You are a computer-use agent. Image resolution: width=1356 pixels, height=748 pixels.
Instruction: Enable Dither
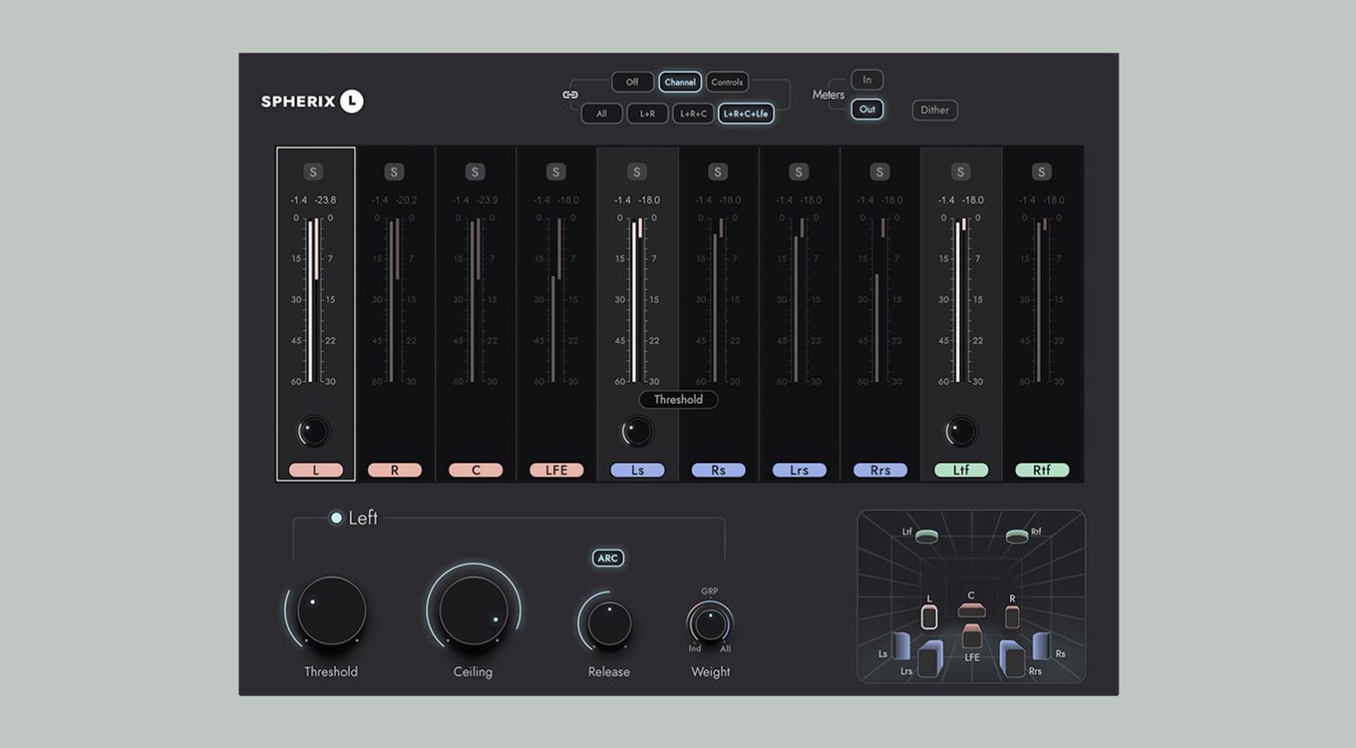[934, 109]
